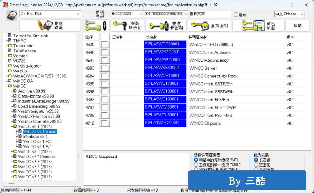314x193 pixels.
Task: Click the Target for Simulink document icon
Action: 10,36
